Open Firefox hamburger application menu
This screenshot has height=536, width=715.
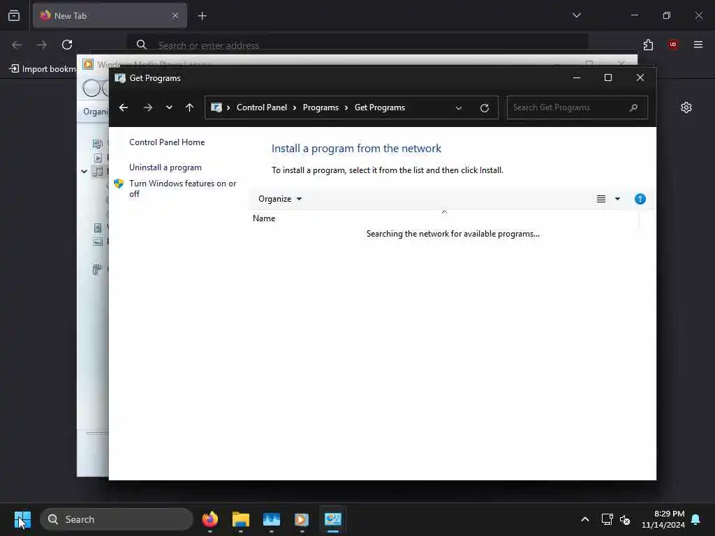[x=698, y=45]
